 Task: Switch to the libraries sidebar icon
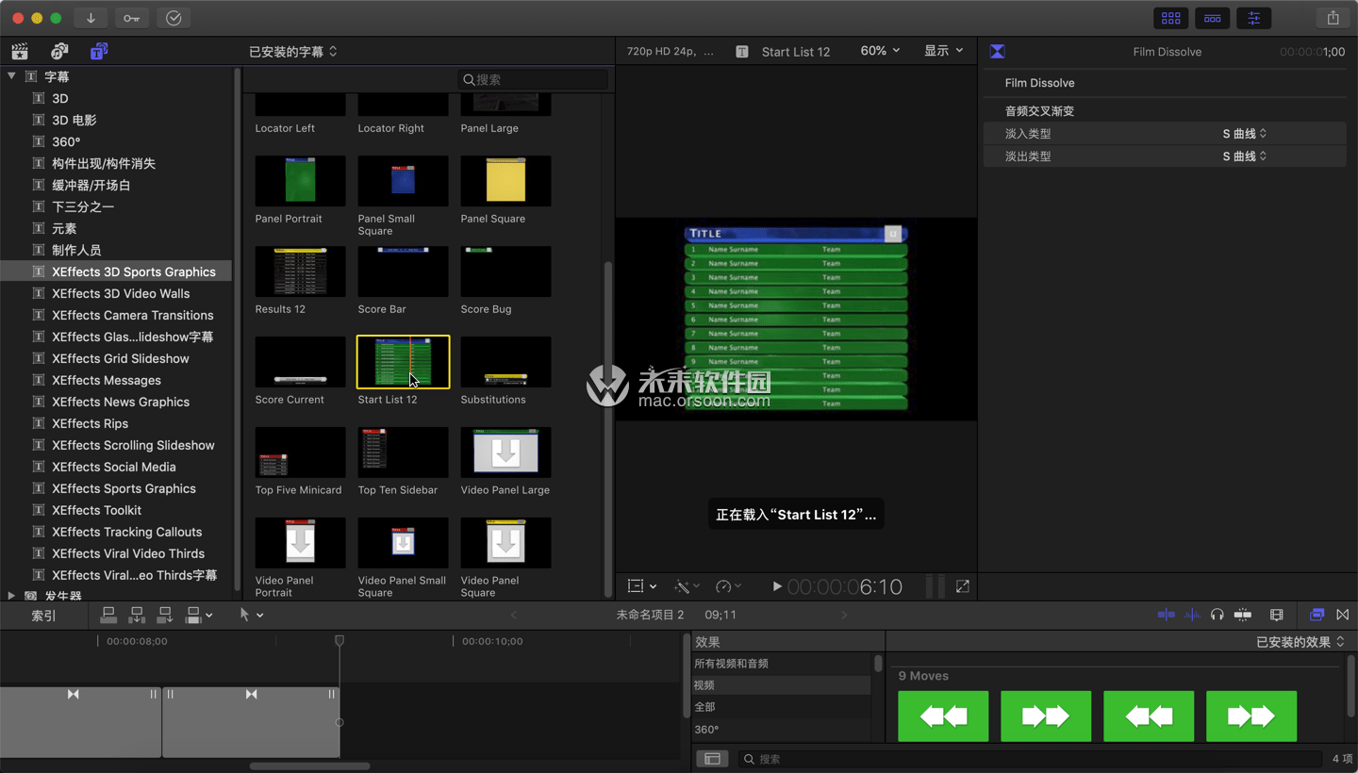[20, 52]
